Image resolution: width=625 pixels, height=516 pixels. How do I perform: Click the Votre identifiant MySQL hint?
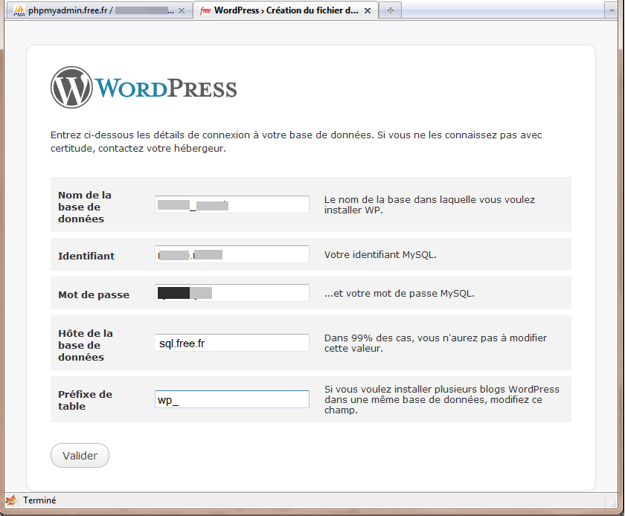380,254
